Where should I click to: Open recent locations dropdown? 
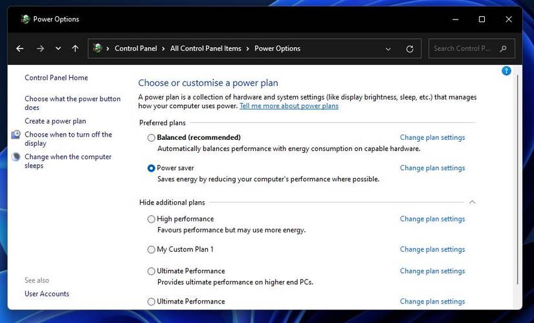coord(58,49)
